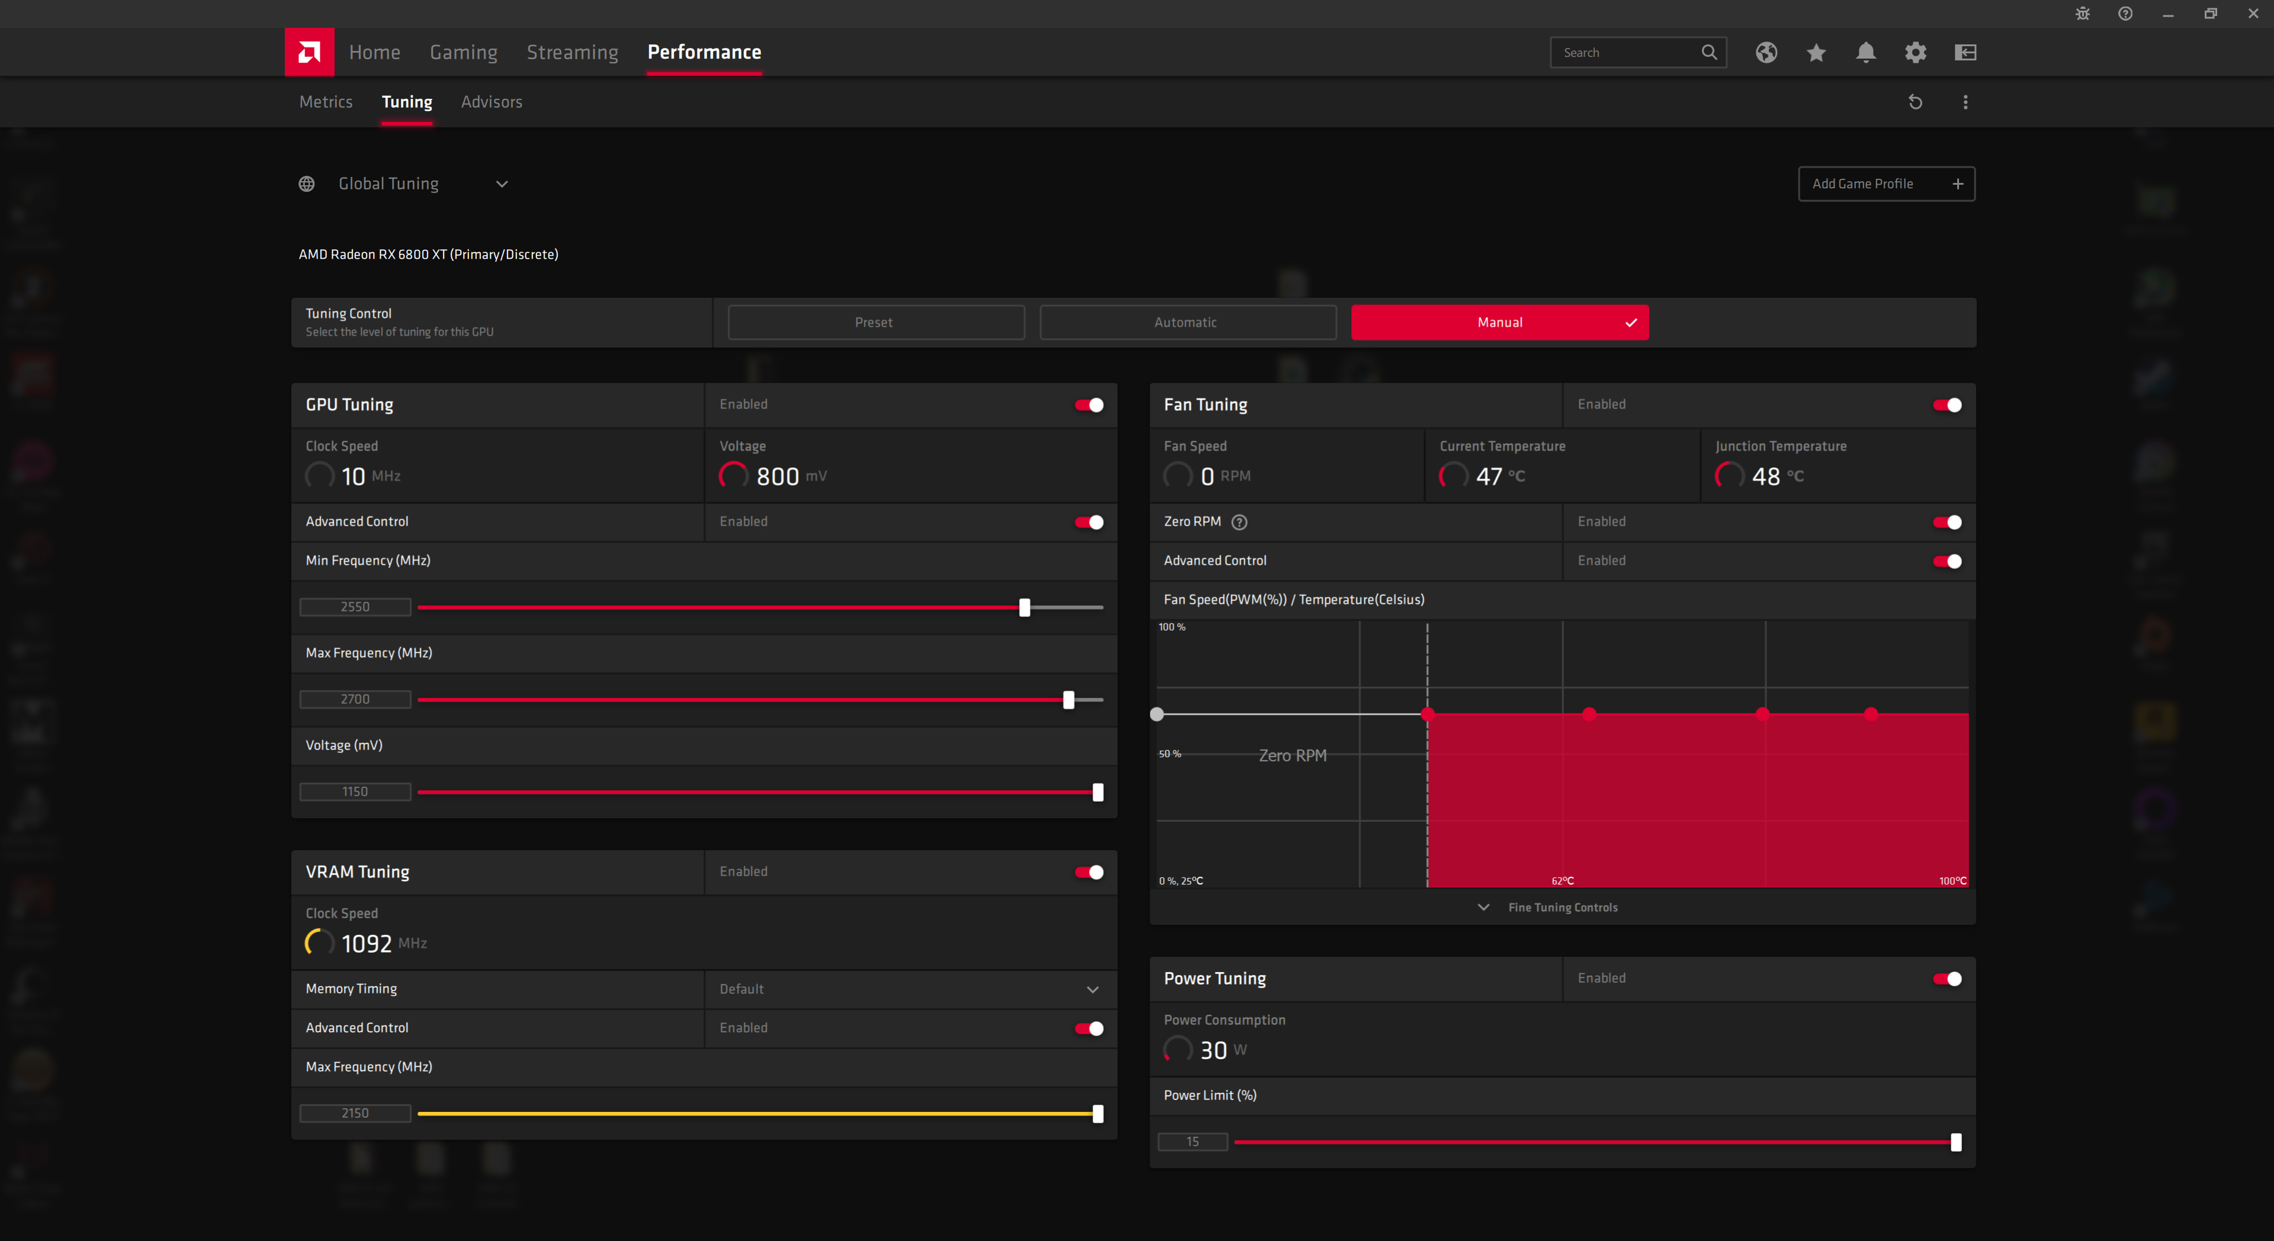Viewport: 2274px width, 1241px height.
Task: Open the web browser globe icon
Action: pyautogui.click(x=1765, y=52)
